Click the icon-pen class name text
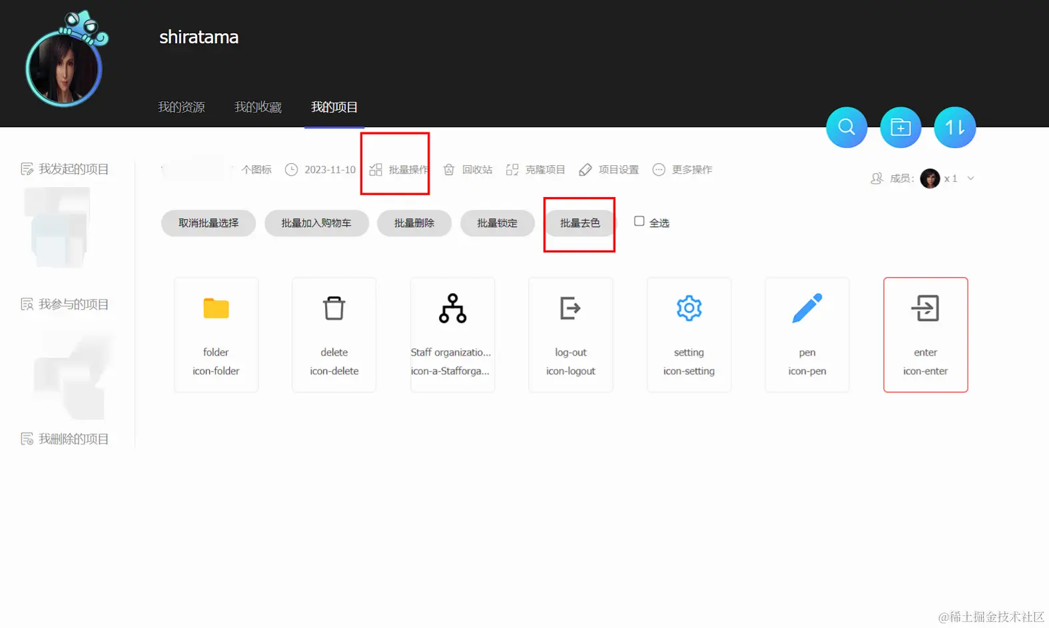 (807, 371)
